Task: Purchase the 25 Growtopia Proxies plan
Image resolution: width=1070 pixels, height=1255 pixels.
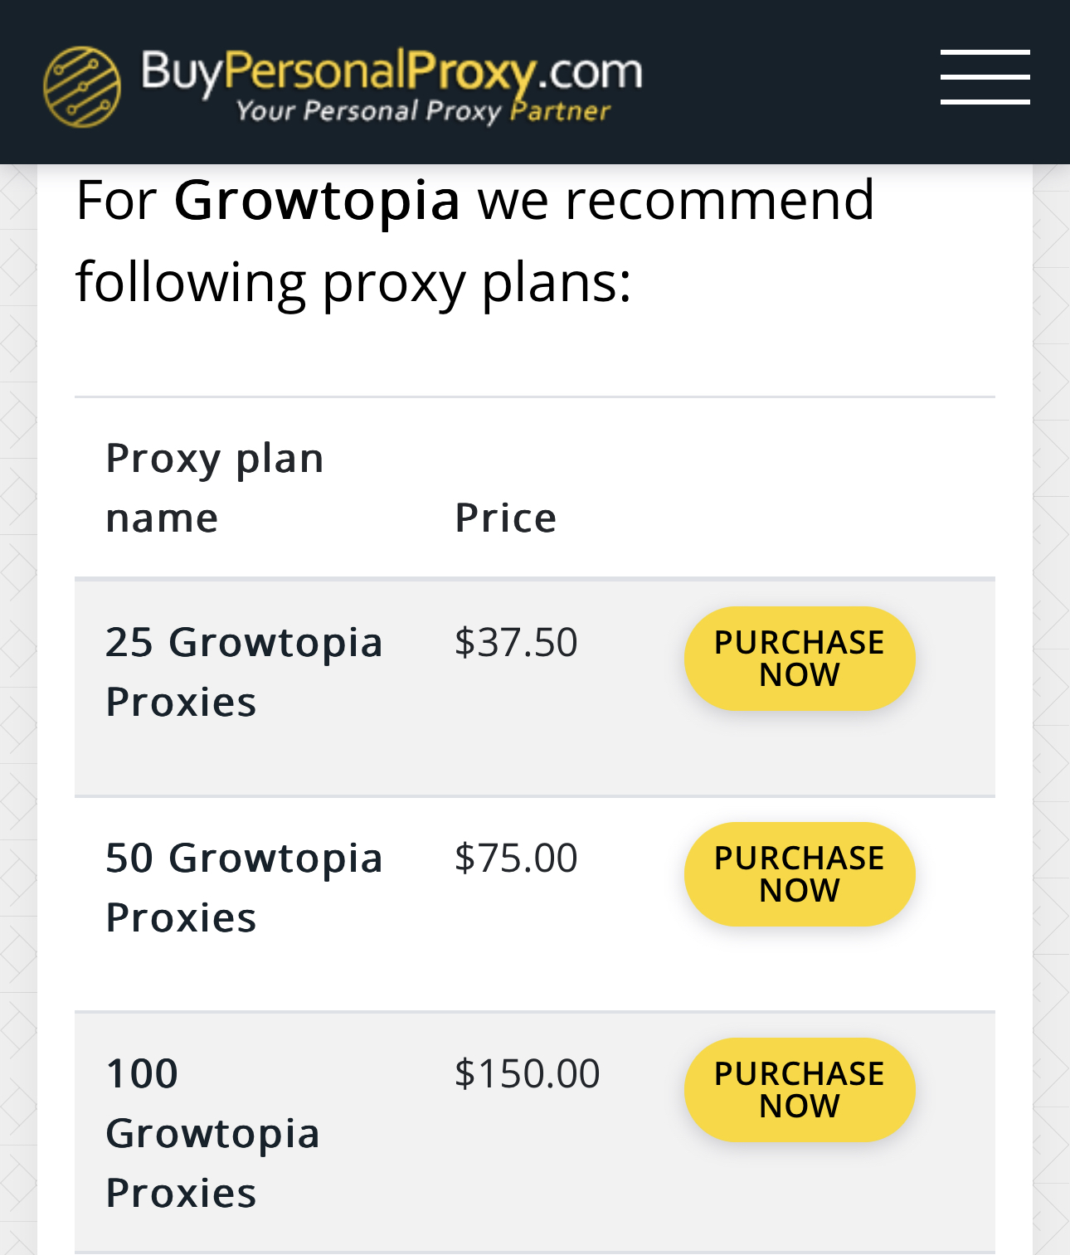Action: (x=800, y=659)
